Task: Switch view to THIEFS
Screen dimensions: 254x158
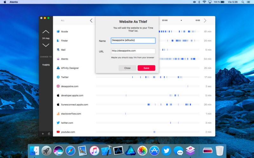Action: pos(46,65)
